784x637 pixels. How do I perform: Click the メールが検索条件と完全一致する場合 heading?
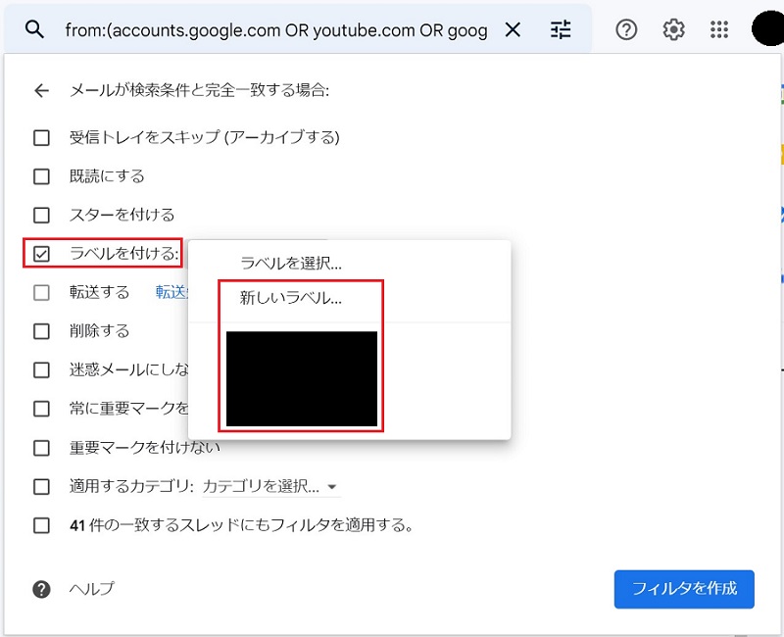pyautogui.click(x=200, y=90)
